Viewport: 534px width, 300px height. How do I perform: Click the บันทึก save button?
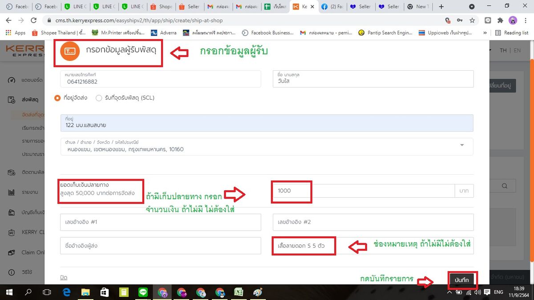[462, 280]
